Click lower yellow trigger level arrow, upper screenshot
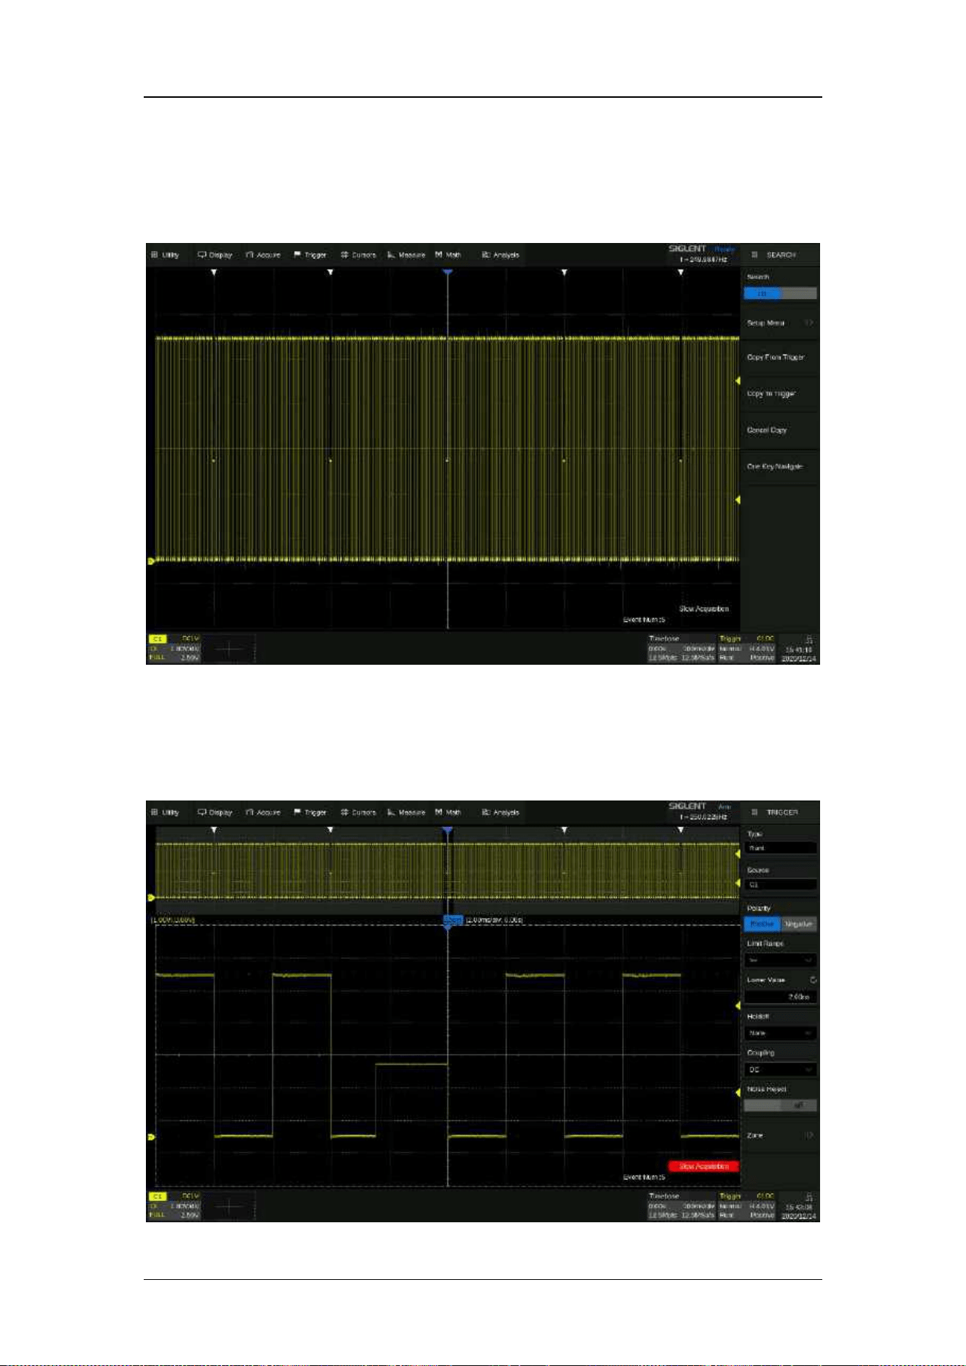Viewport: 966px width, 1366px height. coord(738,500)
